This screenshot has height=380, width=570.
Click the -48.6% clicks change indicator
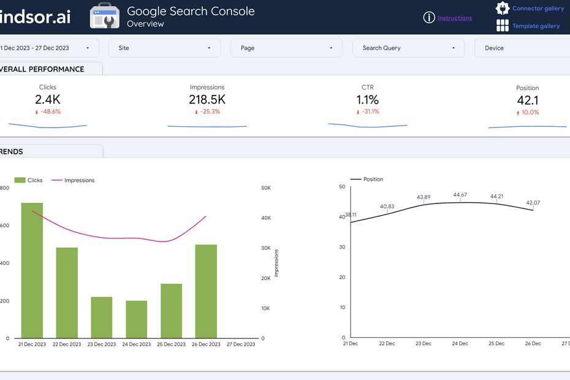point(48,112)
